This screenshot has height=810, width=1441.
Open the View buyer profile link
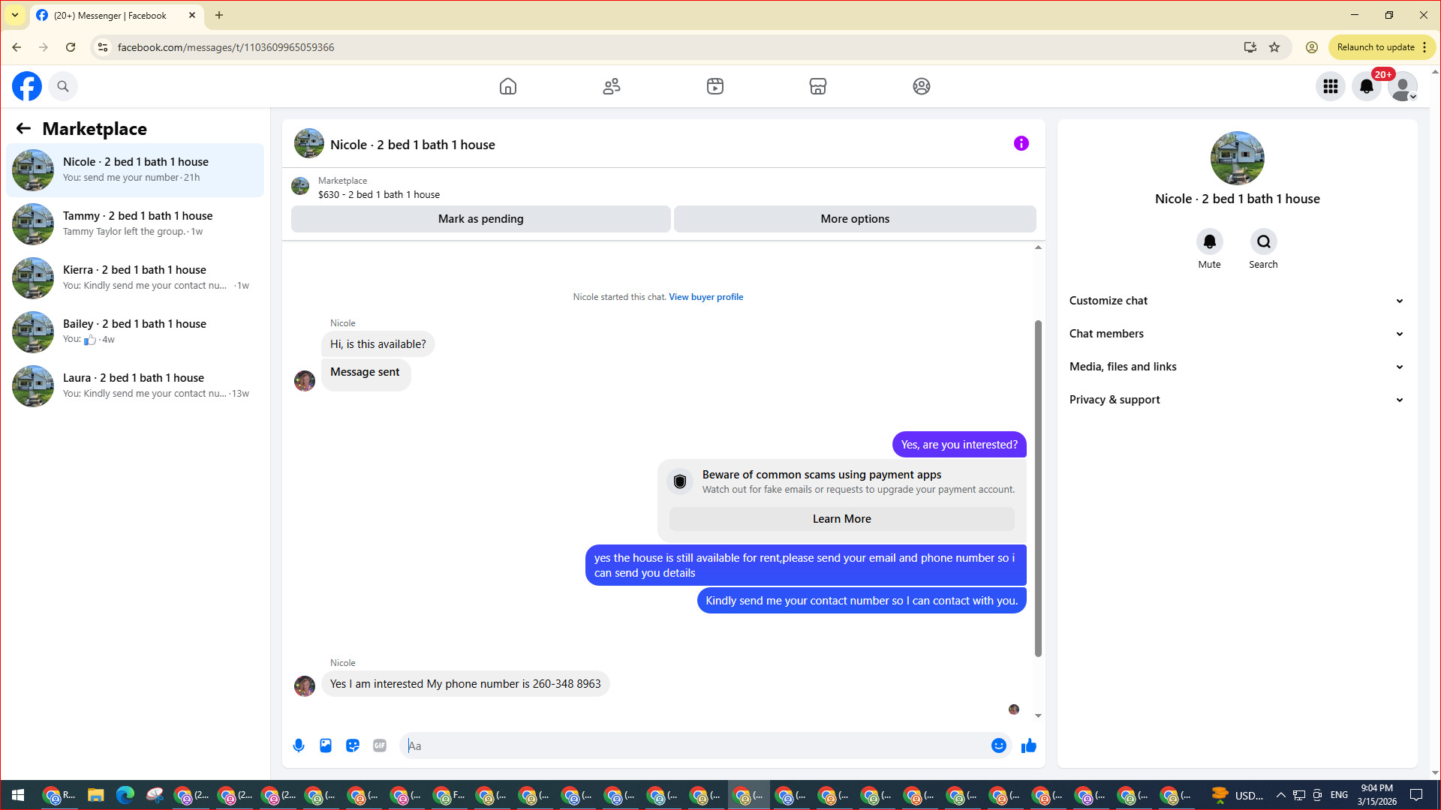click(706, 297)
